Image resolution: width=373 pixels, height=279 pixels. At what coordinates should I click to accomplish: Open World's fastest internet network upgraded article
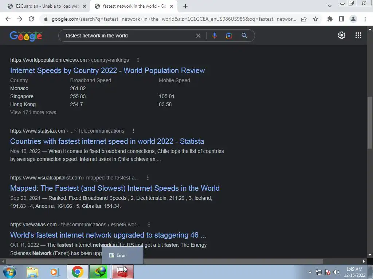(x=108, y=235)
